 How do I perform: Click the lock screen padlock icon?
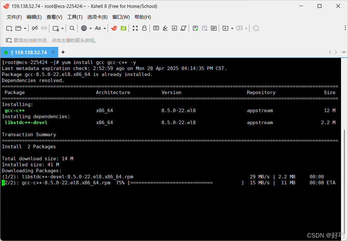(x=144, y=28)
